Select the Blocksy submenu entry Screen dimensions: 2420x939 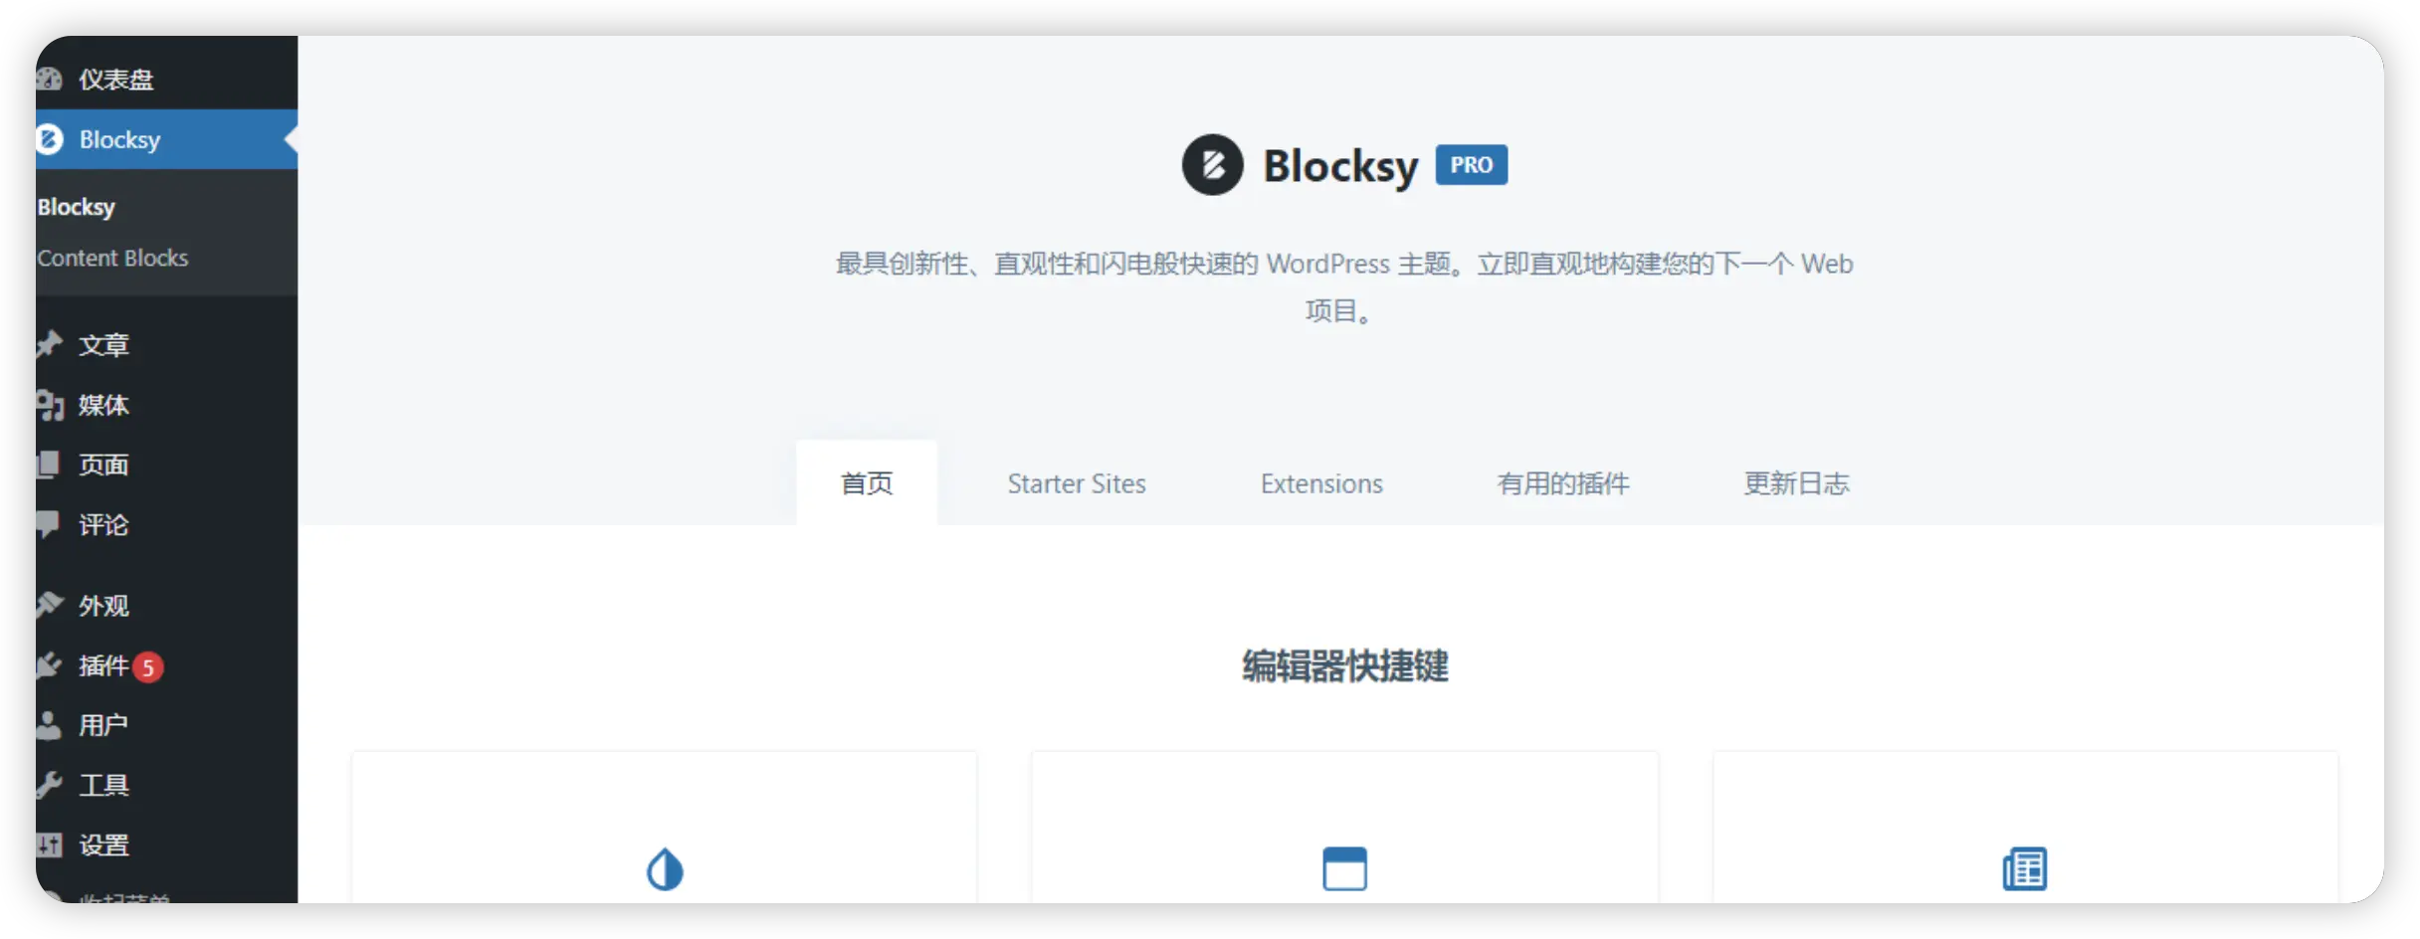point(77,207)
